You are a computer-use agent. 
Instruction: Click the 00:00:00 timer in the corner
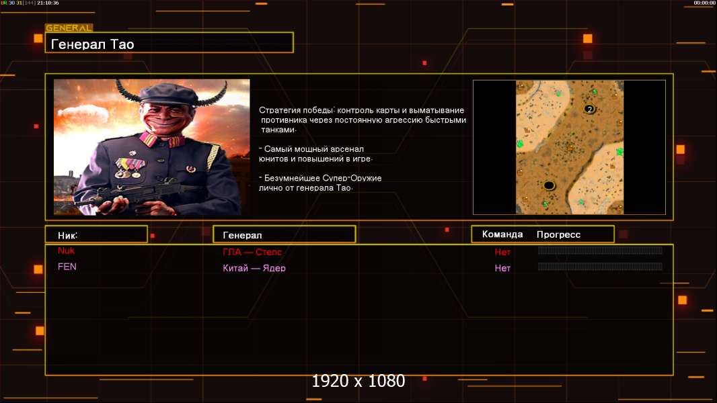(x=704, y=3)
